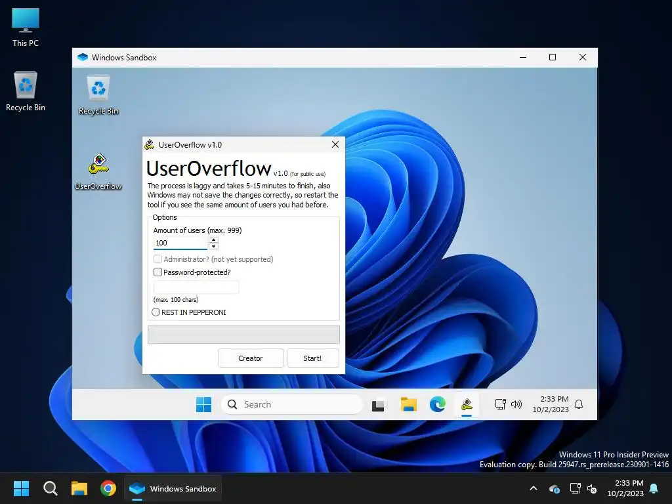The width and height of the screenshot is (672, 504).
Task: Close the Windows Sandbox window
Action: 583,58
